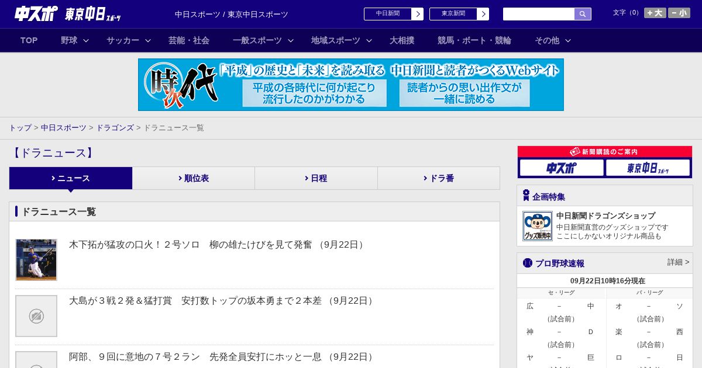
Task: Click the 東京中日スポーツ logo in header
Action: pos(93,14)
